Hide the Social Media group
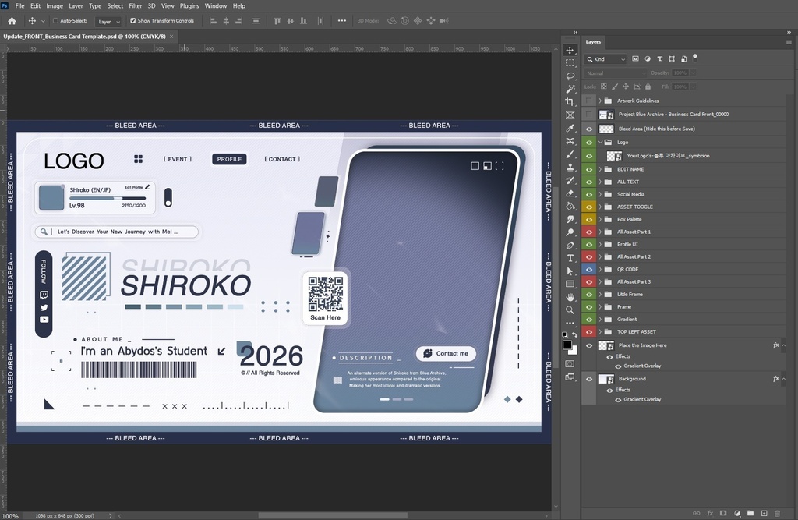This screenshot has width=798, height=520. tap(589, 194)
